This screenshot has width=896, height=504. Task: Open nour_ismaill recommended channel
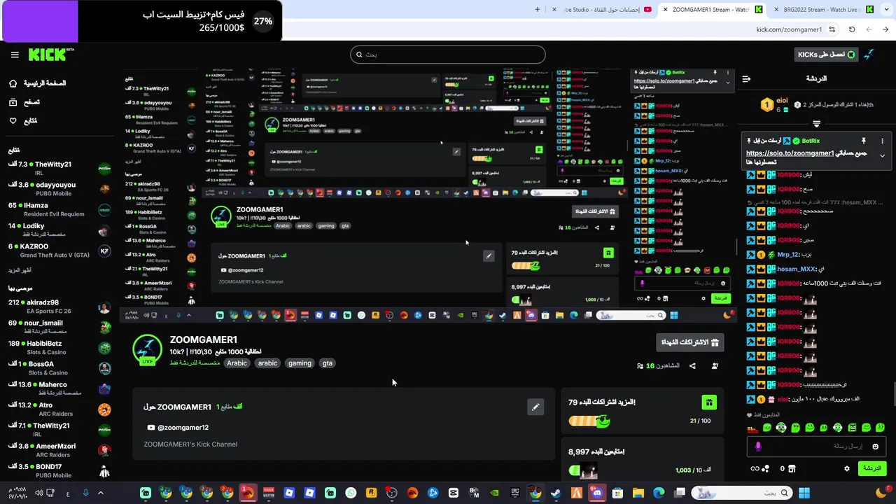pos(59,327)
